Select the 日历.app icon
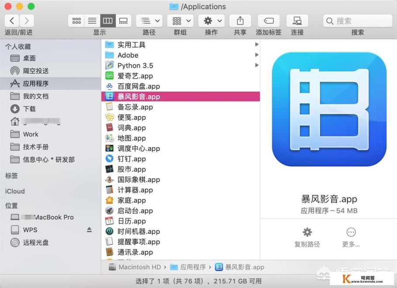The width and height of the screenshot is (397, 288). (109, 221)
